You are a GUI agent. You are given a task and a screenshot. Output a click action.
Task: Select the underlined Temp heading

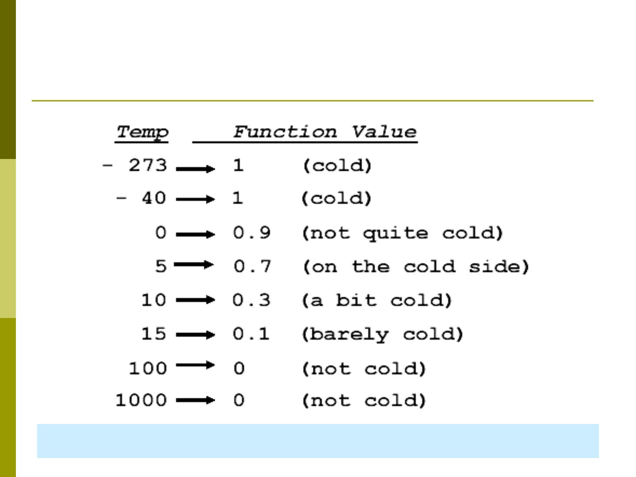[142, 132]
